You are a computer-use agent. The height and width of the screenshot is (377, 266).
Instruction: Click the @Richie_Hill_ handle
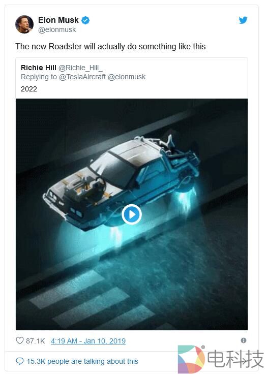(x=81, y=68)
